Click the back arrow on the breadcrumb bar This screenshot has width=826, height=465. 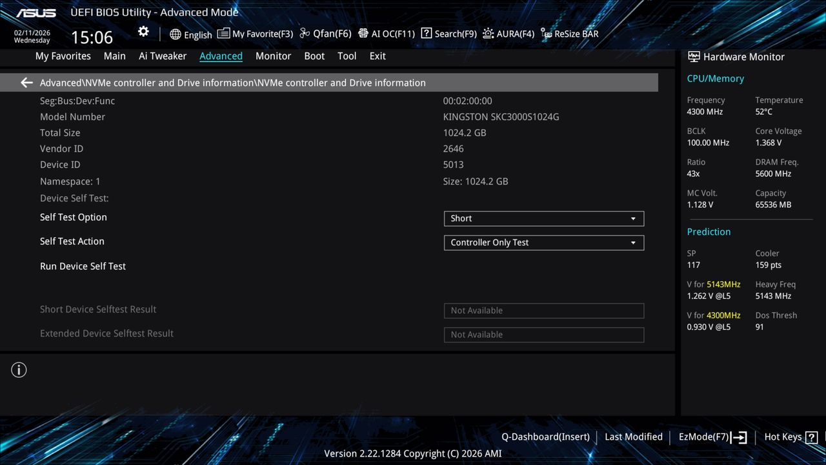point(26,82)
